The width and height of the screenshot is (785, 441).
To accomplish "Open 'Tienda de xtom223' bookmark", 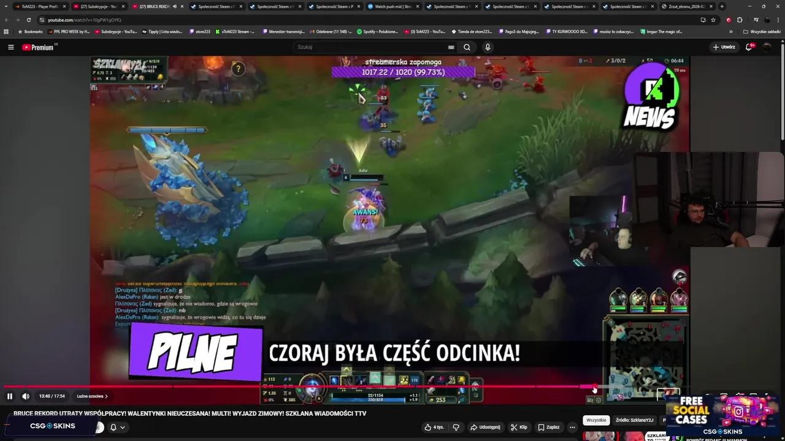I will tap(472, 31).
